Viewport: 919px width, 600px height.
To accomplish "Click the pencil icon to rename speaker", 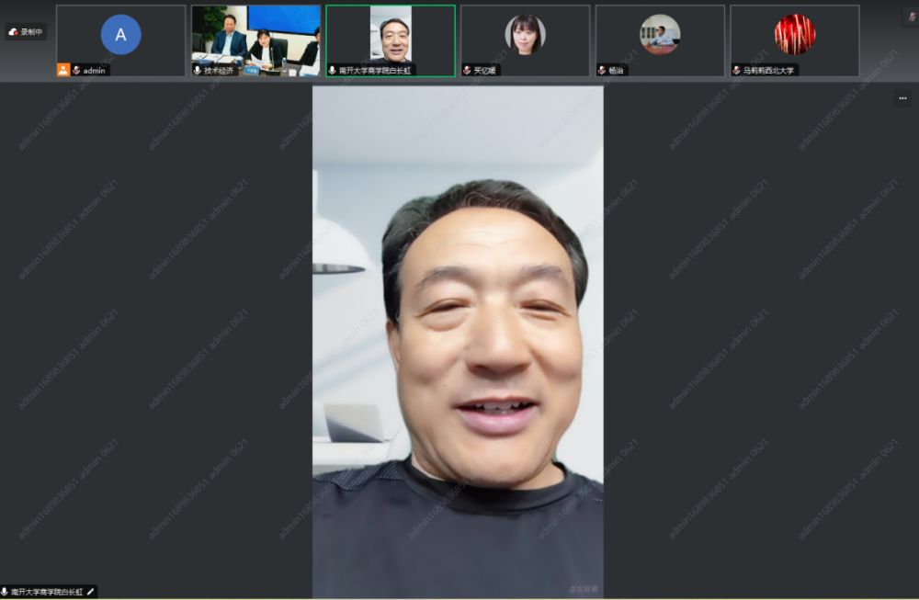I will [x=91, y=593].
